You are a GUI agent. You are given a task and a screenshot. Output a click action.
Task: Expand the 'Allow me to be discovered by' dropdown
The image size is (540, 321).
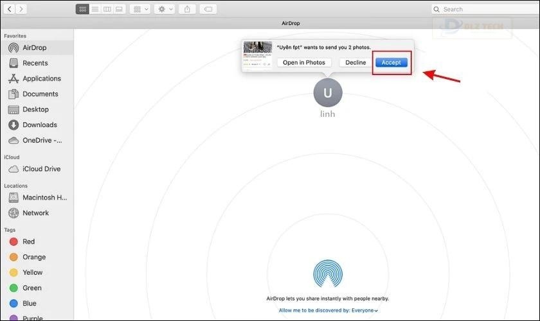(328, 310)
